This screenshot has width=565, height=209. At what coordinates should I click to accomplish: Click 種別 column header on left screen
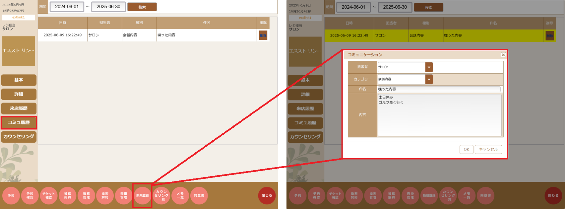click(139, 23)
